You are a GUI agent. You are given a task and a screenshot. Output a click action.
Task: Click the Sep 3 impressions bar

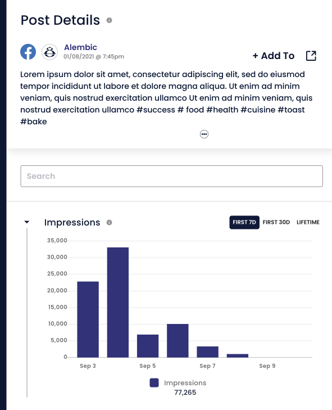tap(88, 319)
